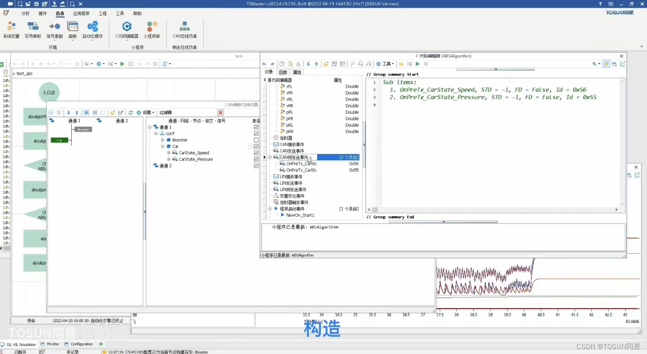
Task: Click the undo arrow in C code editor
Action: pyautogui.click(x=264, y=64)
